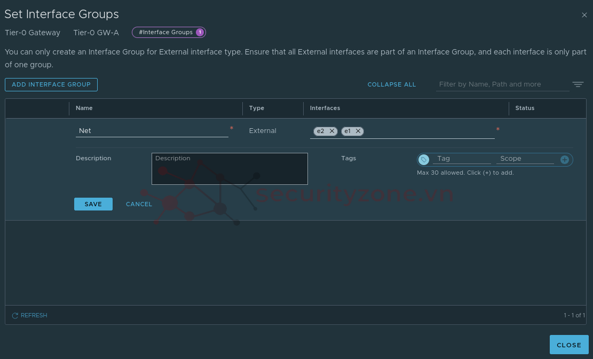This screenshot has width=593, height=359.
Task: Close dialog with top-right X icon
Action: [x=584, y=15]
